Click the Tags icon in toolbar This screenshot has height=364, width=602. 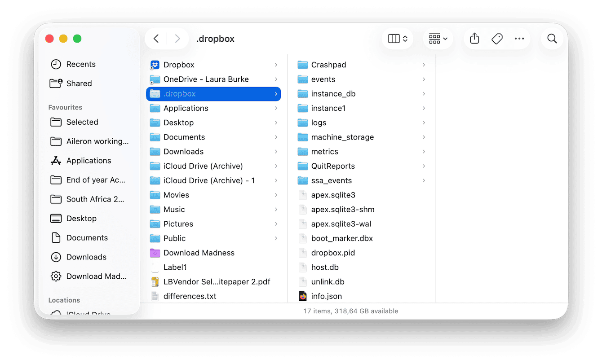pyautogui.click(x=497, y=39)
